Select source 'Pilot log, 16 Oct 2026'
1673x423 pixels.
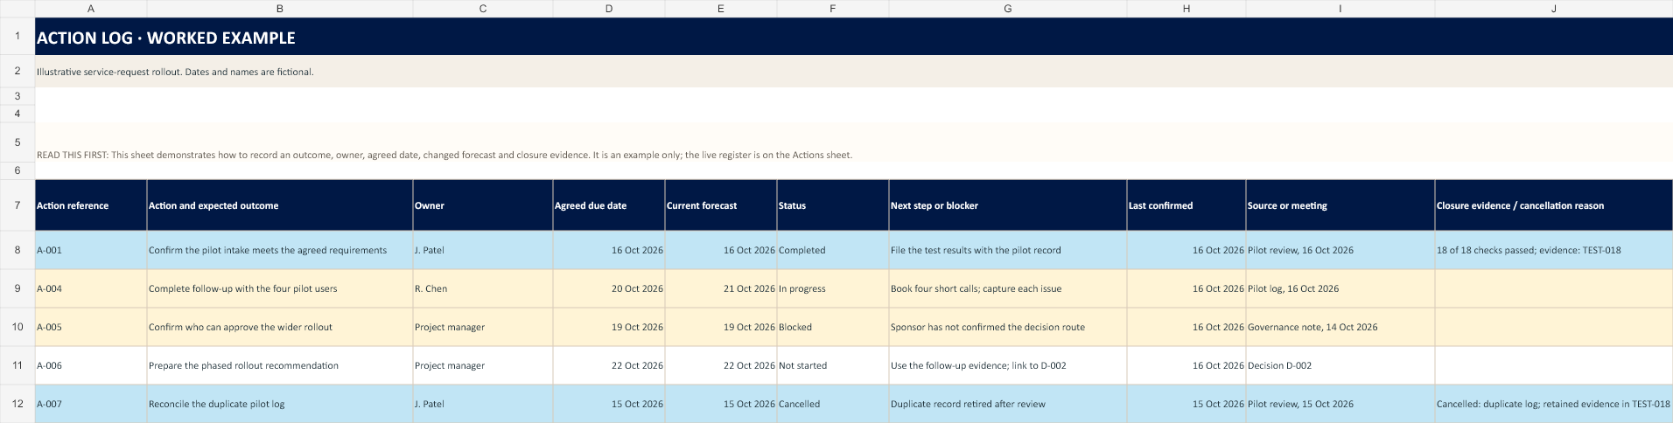pyautogui.click(x=1340, y=288)
